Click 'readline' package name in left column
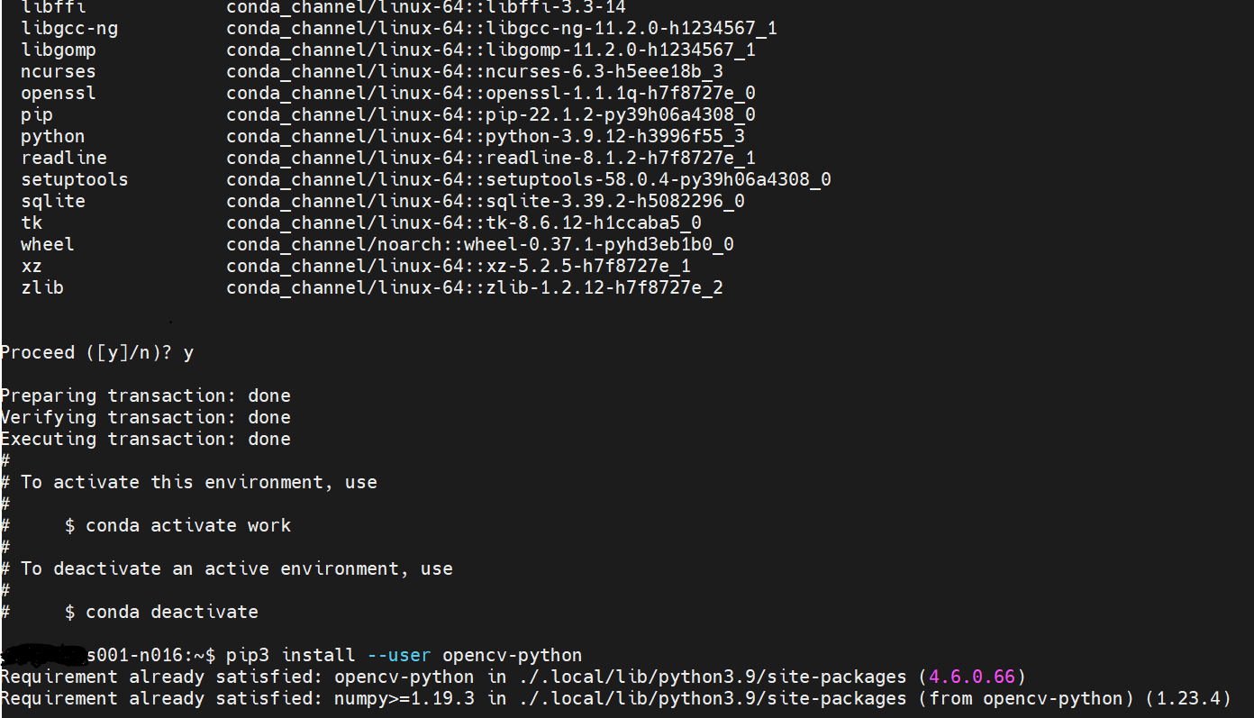 point(64,159)
